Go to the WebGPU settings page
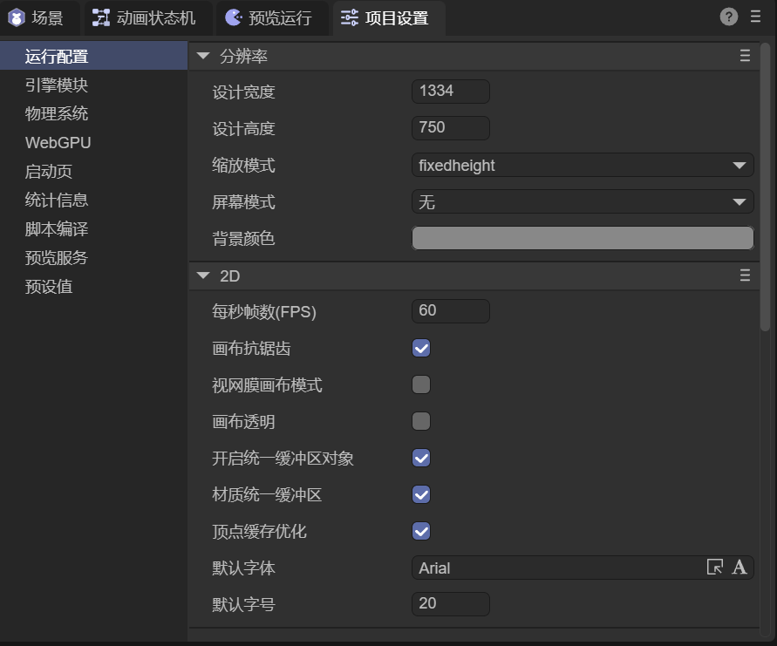The image size is (777, 646). tap(58, 143)
